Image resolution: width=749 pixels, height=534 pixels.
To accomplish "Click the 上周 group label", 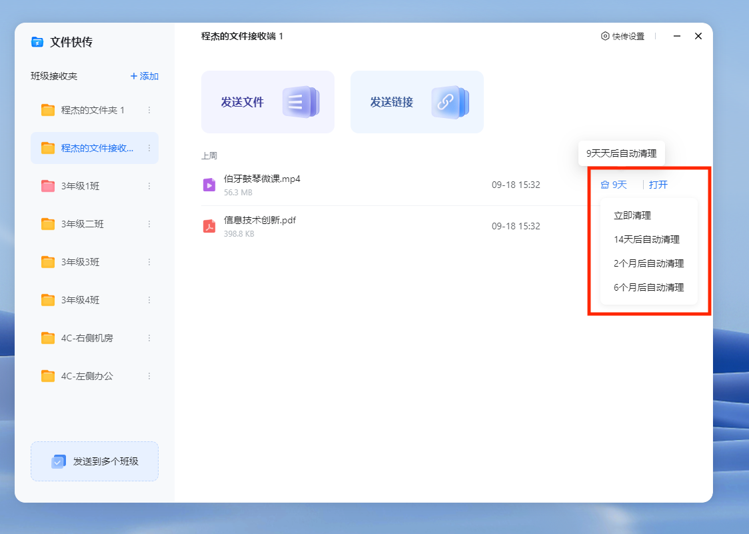I will tap(209, 156).
